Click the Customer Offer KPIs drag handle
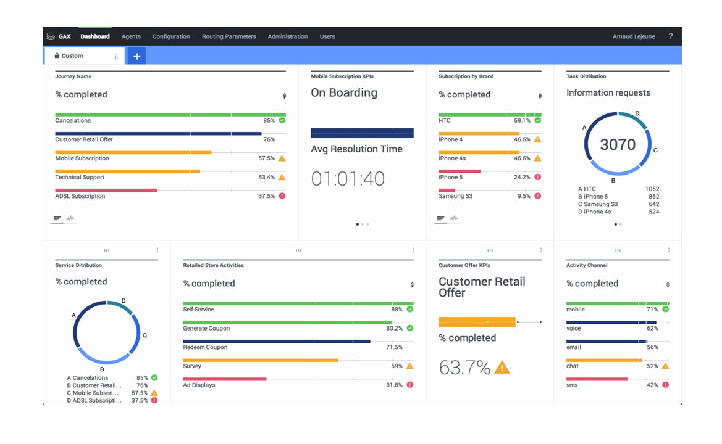 pyautogui.click(x=490, y=250)
